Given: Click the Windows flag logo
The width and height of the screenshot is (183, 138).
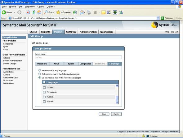Looking at the screenshot, I should coord(180,7).
